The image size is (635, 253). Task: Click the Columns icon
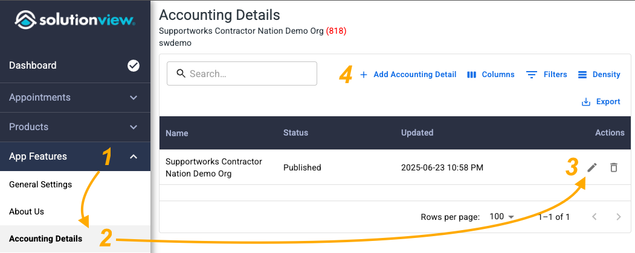pyautogui.click(x=471, y=75)
